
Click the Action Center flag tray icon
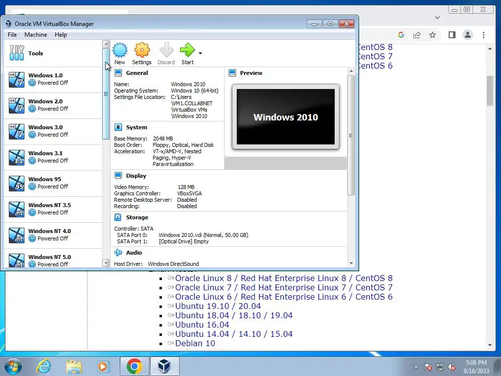coord(428,367)
